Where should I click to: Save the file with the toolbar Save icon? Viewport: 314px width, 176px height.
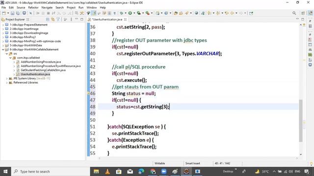click(12, 13)
